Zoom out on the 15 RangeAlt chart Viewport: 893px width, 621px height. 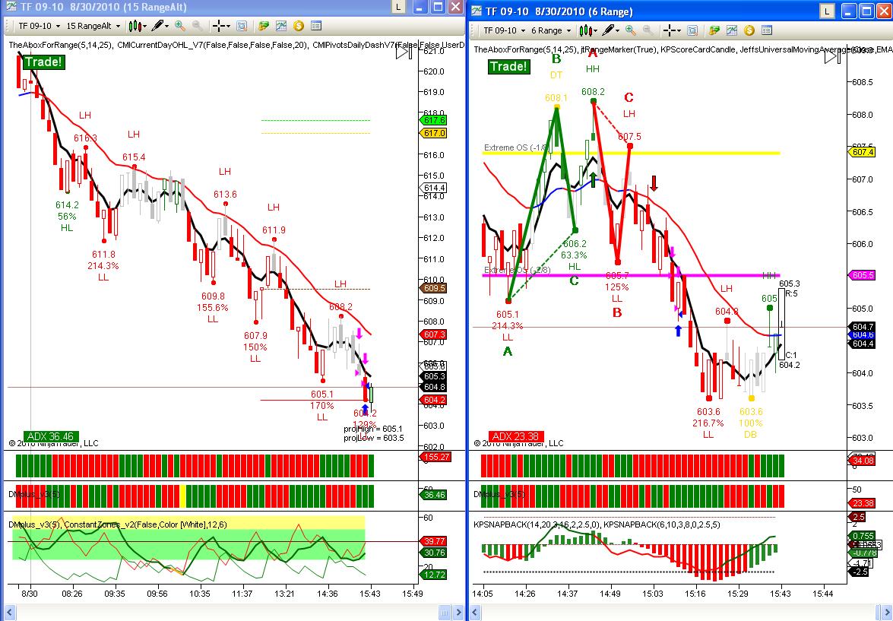pyautogui.click(x=197, y=26)
